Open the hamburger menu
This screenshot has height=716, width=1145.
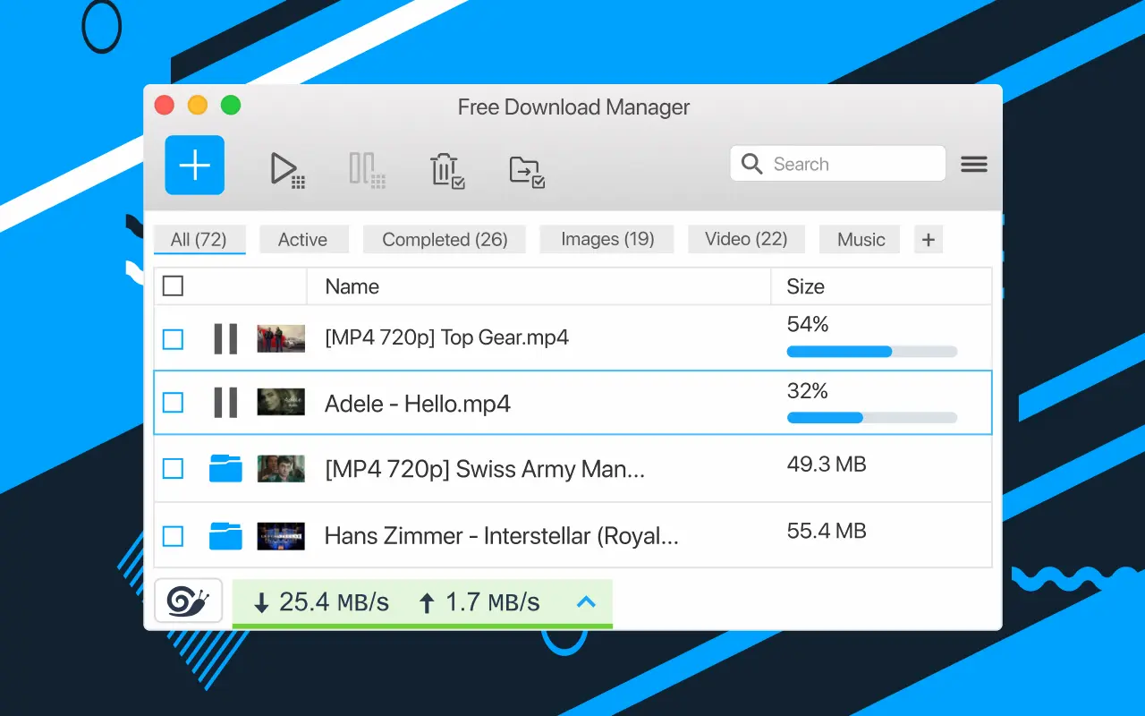pyautogui.click(x=973, y=165)
